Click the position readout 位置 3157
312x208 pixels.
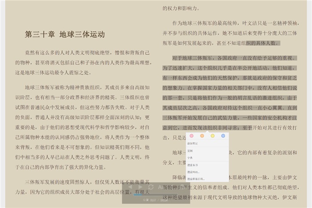(150, 200)
